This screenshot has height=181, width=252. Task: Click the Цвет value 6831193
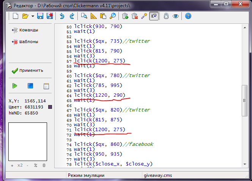point(34,107)
